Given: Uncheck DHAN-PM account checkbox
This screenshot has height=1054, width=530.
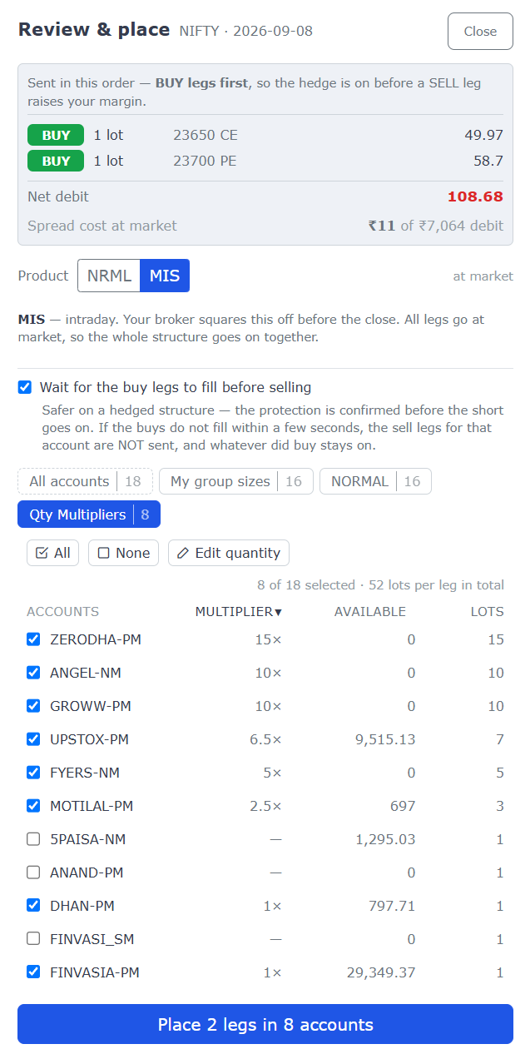Looking at the screenshot, I should pyautogui.click(x=33, y=906).
